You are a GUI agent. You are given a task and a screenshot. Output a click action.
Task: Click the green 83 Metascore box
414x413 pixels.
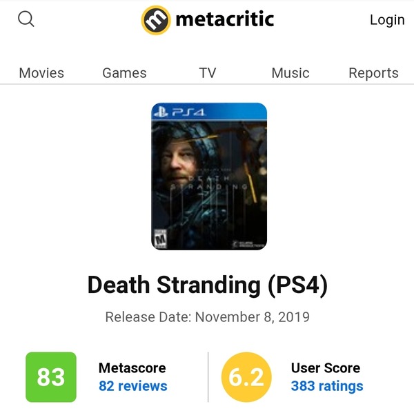pyautogui.click(x=51, y=377)
